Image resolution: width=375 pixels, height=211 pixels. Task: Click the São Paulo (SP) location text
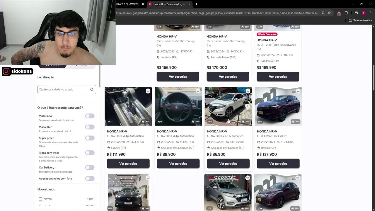[270, 61]
